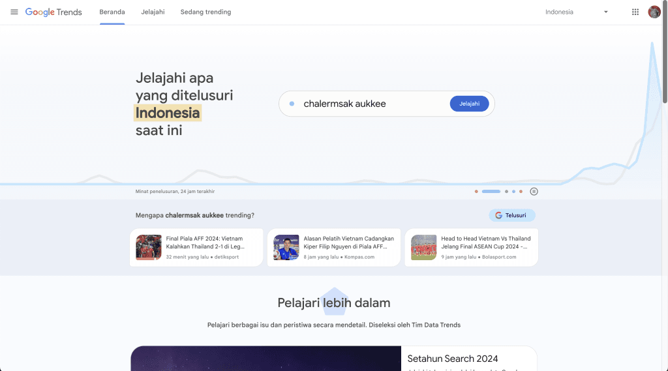The width and height of the screenshot is (668, 371).
Task: Click the Mengapa chalermsak aukkee trending text
Action: [194, 215]
